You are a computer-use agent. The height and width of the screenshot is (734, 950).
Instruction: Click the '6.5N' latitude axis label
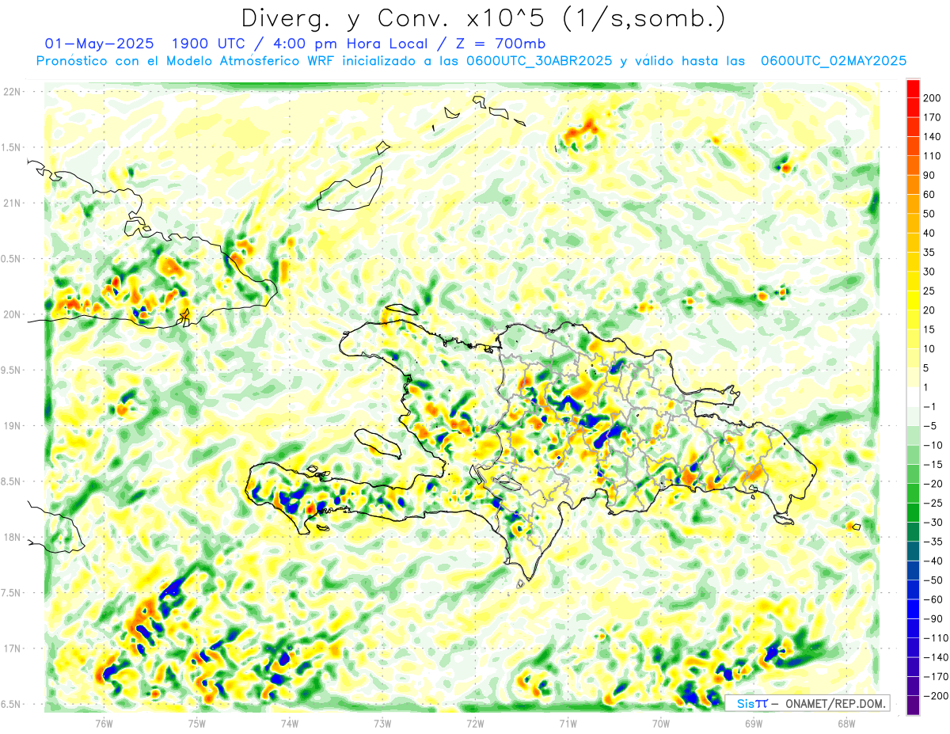pyautogui.click(x=12, y=704)
